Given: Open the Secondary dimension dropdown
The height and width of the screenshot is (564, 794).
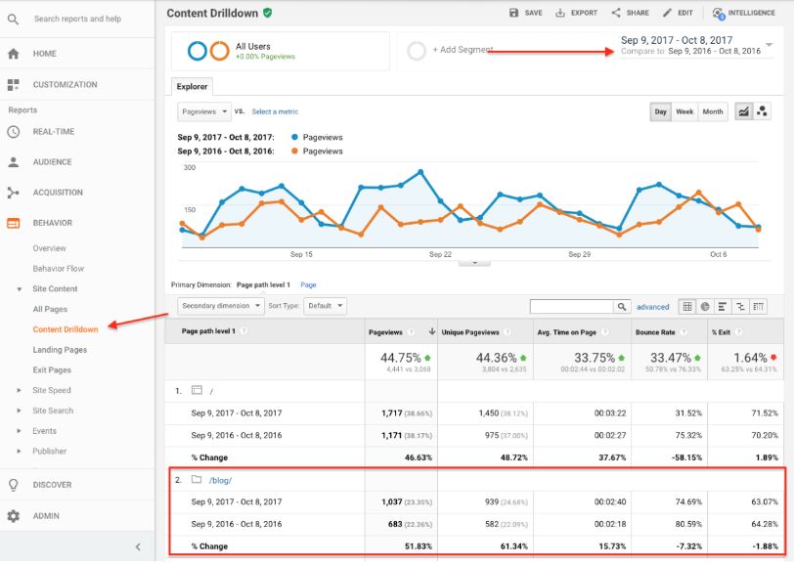Looking at the screenshot, I should coord(221,306).
